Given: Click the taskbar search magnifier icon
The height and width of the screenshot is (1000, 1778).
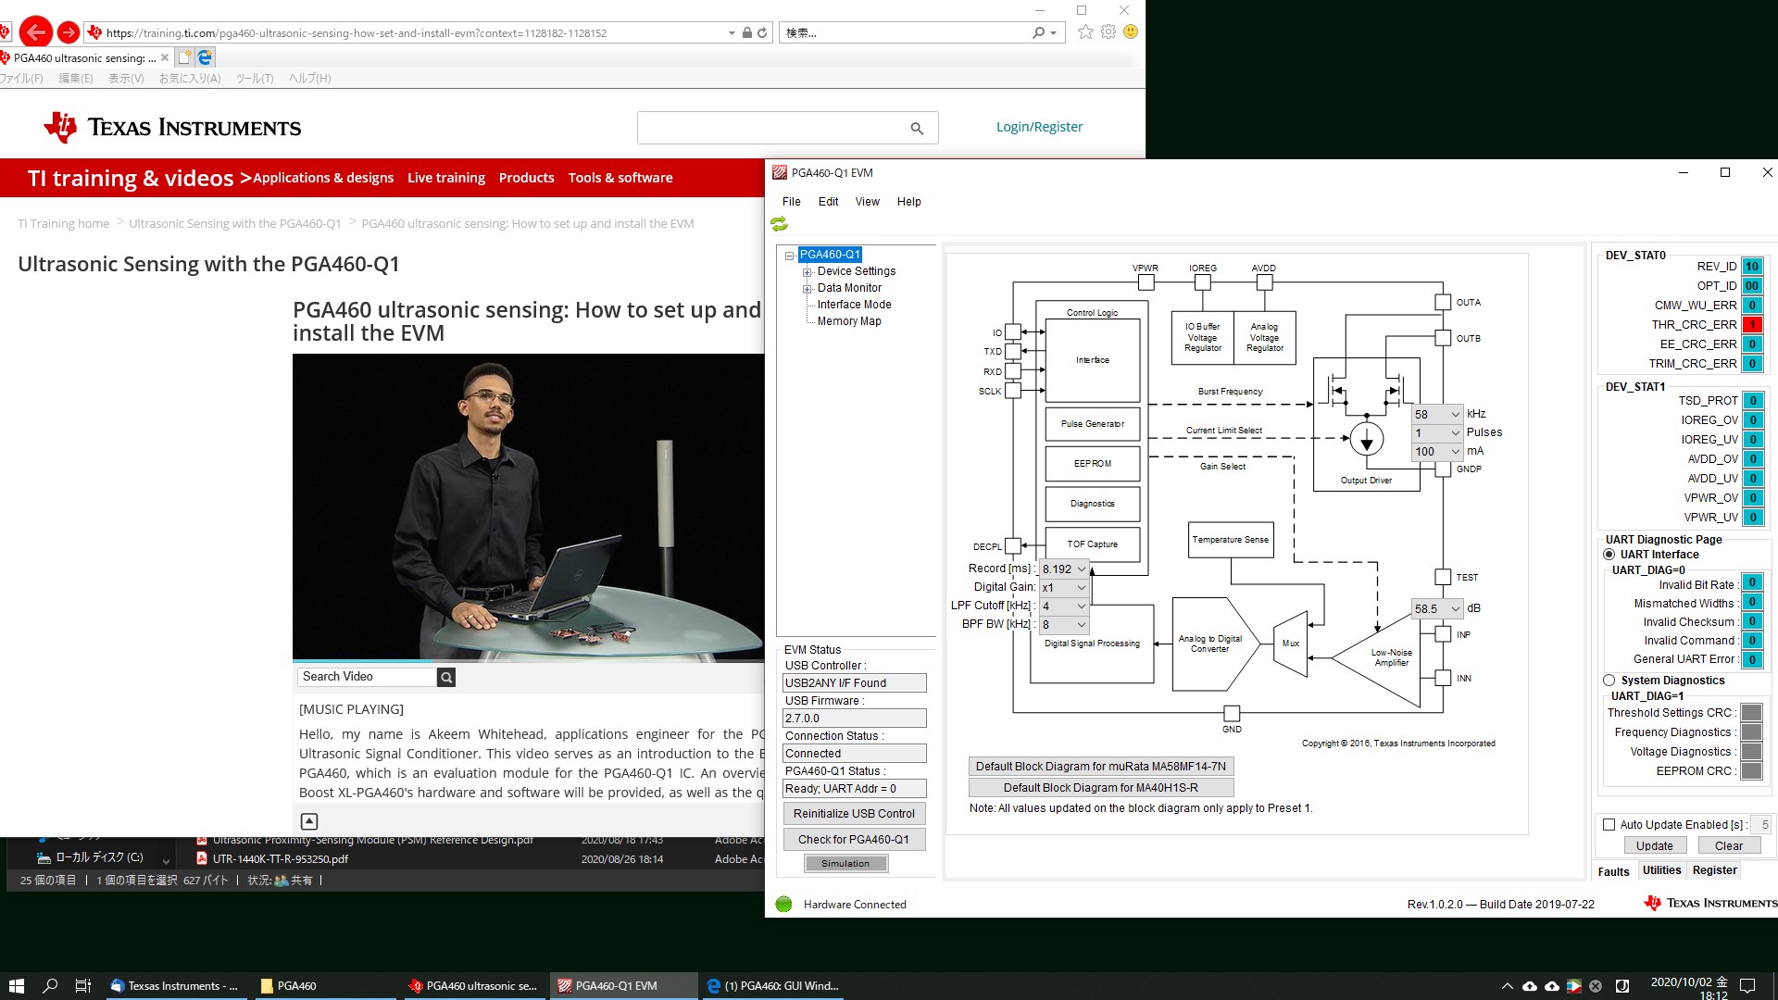Looking at the screenshot, I should [50, 986].
